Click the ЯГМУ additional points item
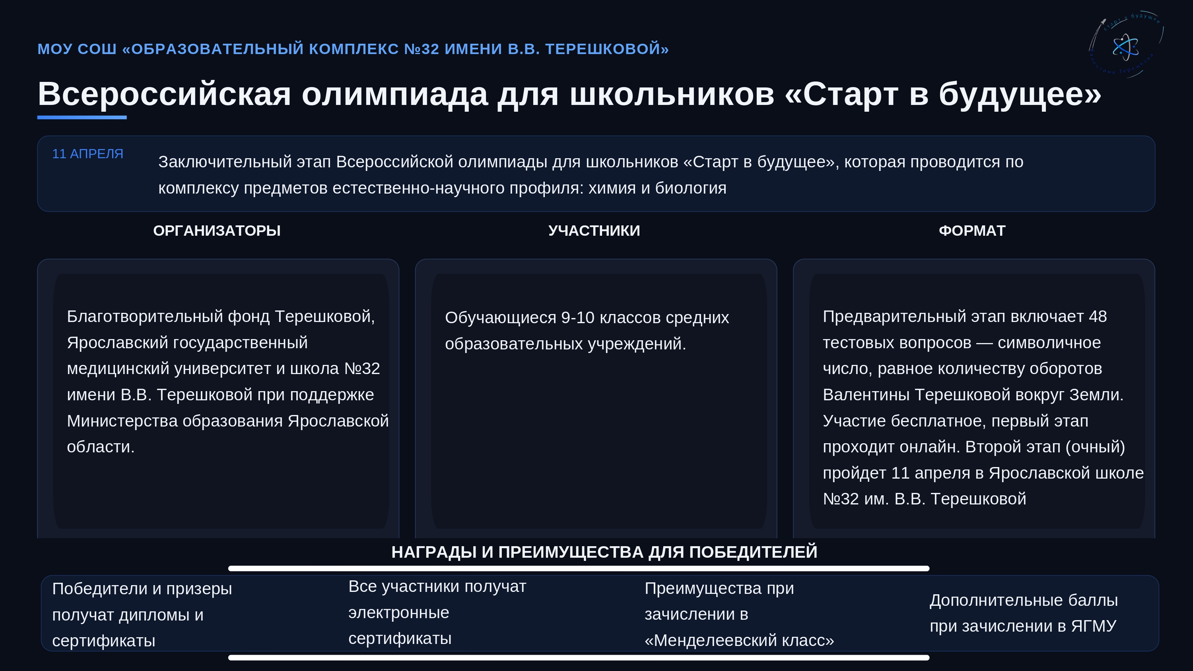 pyautogui.click(x=1023, y=613)
